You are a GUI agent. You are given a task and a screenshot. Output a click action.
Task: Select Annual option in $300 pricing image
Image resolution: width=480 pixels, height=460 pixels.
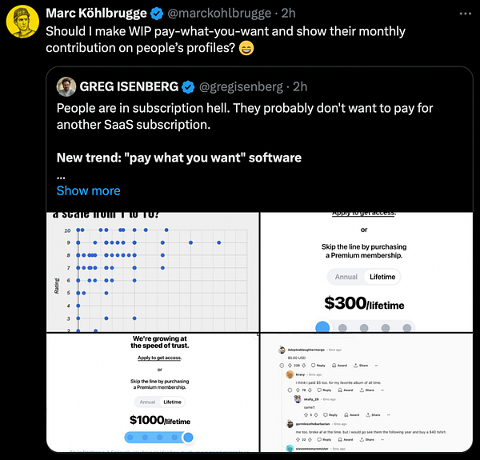[346, 277]
